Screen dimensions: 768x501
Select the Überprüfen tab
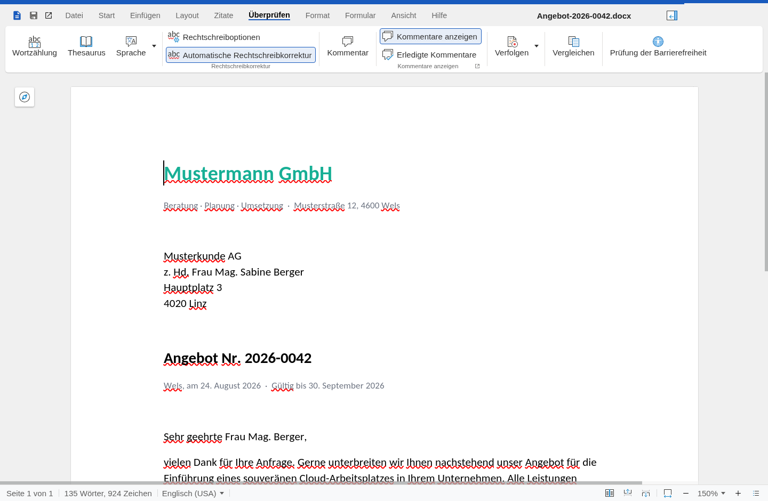click(x=269, y=15)
